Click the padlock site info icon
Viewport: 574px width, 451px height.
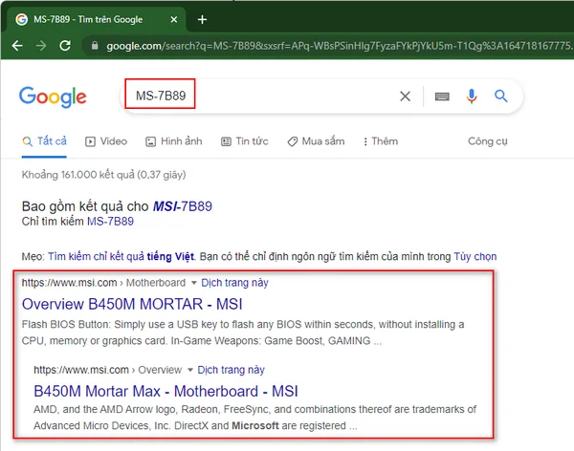[95, 46]
